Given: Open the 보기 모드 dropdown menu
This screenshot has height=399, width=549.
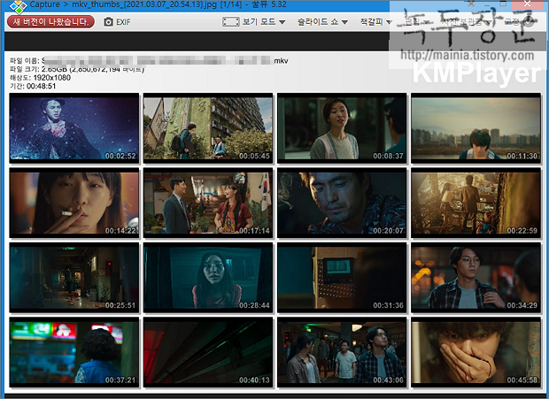Looking at the screenshot, I should click(x=264, y=22).
